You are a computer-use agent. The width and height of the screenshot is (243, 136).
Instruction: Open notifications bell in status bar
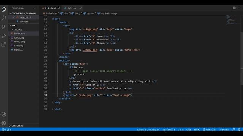(x=239, y=130)
